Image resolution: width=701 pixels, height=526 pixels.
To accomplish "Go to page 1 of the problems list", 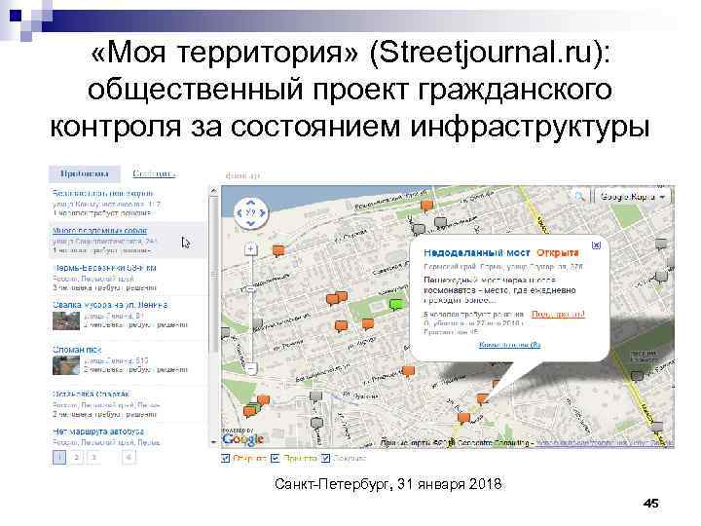I will (x=59, y=457).
